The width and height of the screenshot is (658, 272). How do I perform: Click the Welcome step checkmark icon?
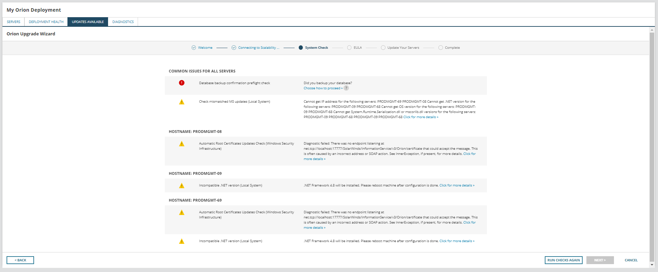click(x=194, y=48)
